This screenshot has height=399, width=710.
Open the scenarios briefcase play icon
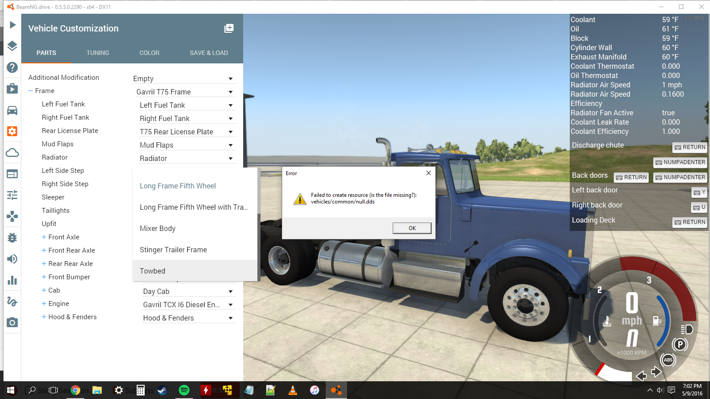click(x=12, y=89)
